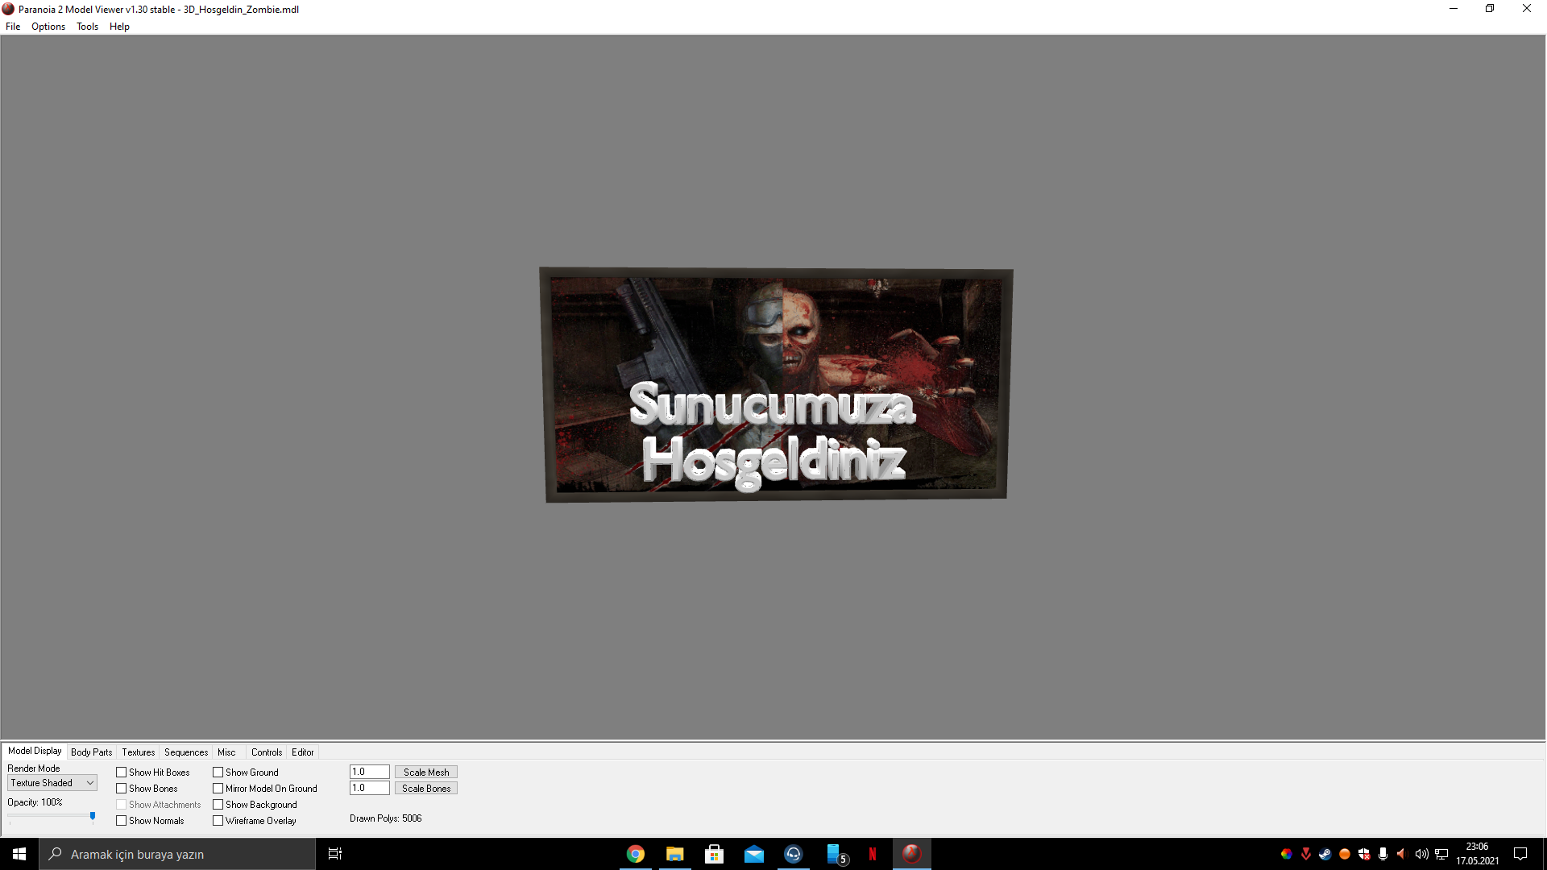Screen dimensions: 1547x870
Task: Toggle Show Background checkbox
Action: coord(218,805)
